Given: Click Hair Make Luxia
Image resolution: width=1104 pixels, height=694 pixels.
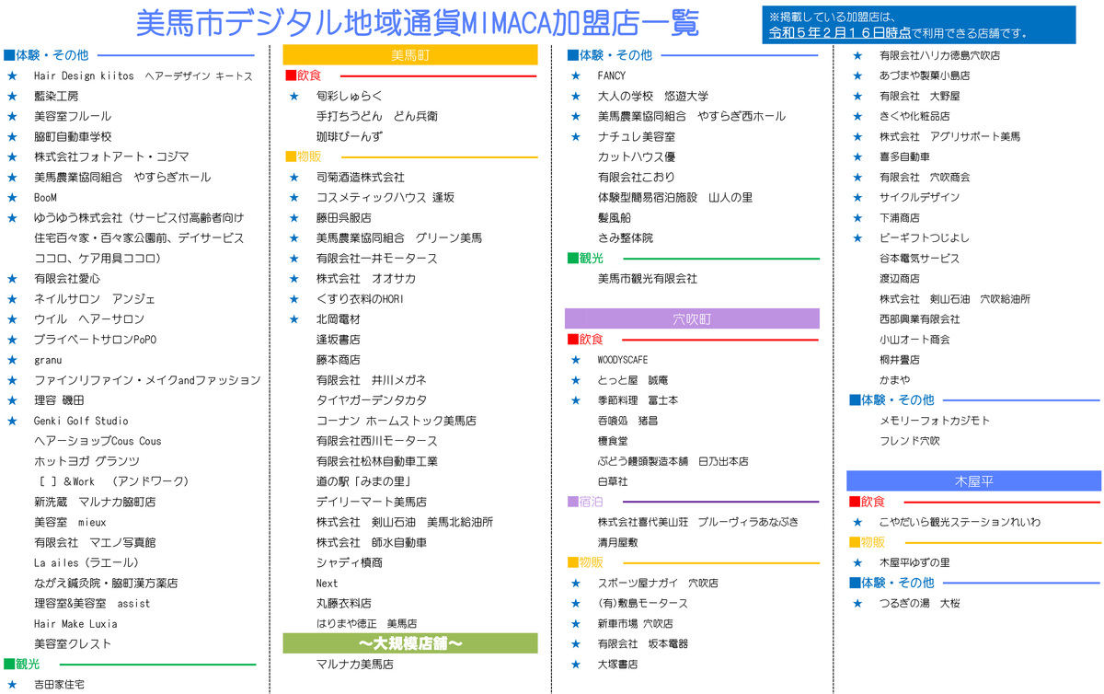Looking at the screenshot, I should coord(75,624).
